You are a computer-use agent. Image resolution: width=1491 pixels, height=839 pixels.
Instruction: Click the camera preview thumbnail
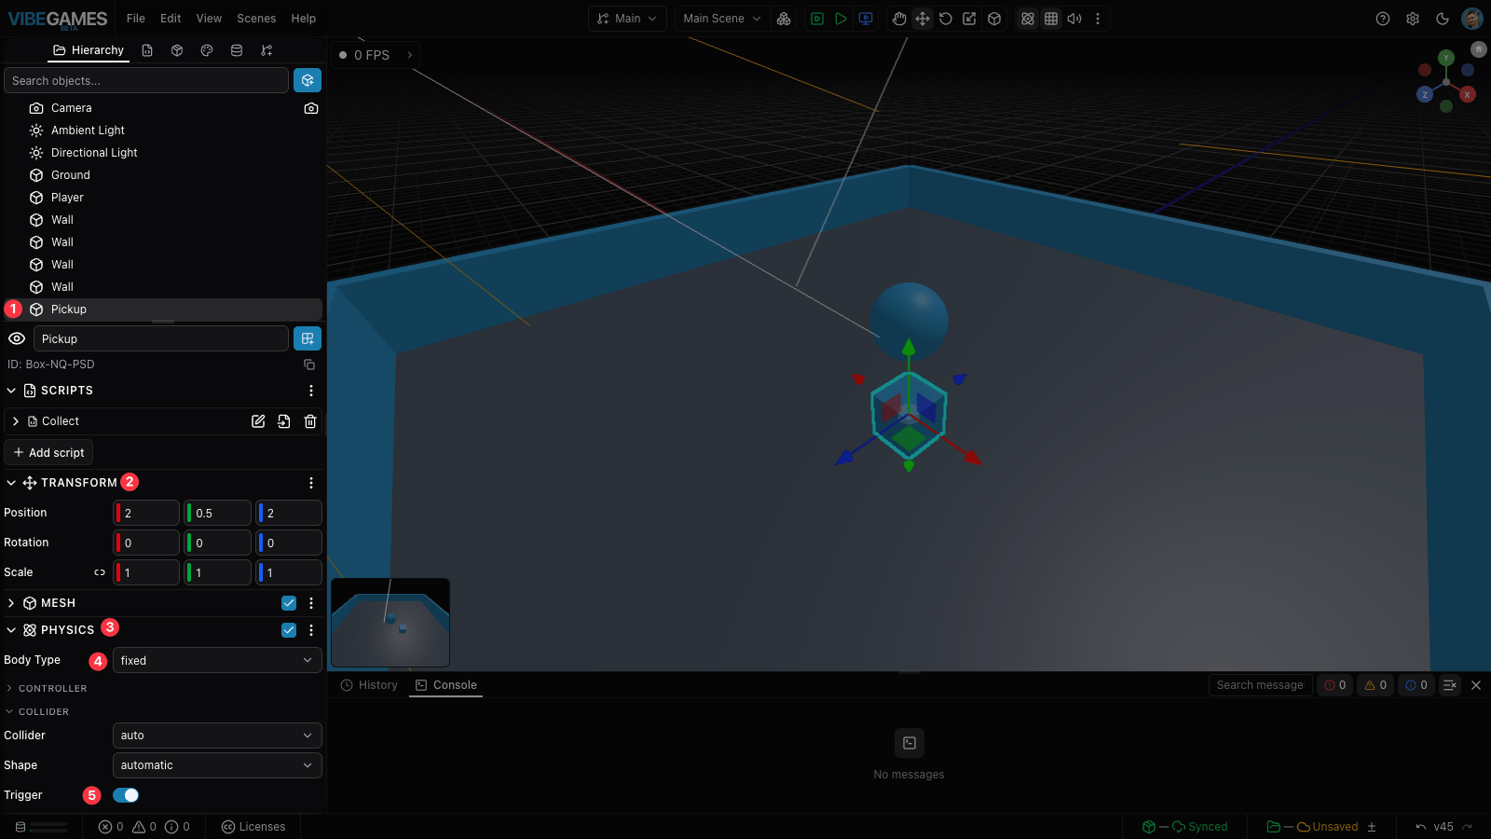point(390,623)
